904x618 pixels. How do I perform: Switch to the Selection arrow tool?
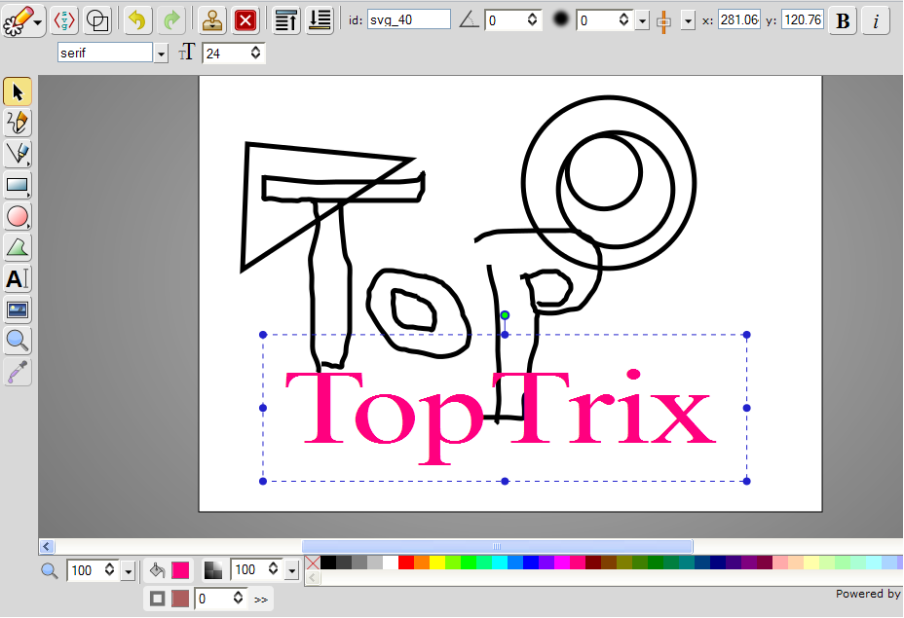click(17, 91)
